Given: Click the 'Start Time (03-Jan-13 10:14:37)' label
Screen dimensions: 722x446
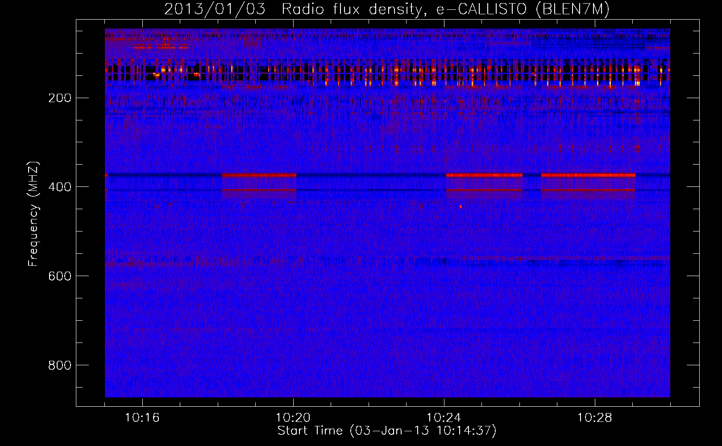Looking at the screenshot, I should pyautogui.click(x=387, y=431).
